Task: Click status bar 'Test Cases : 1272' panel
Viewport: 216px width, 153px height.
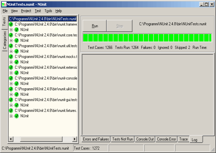Action: tap(90, 148)
